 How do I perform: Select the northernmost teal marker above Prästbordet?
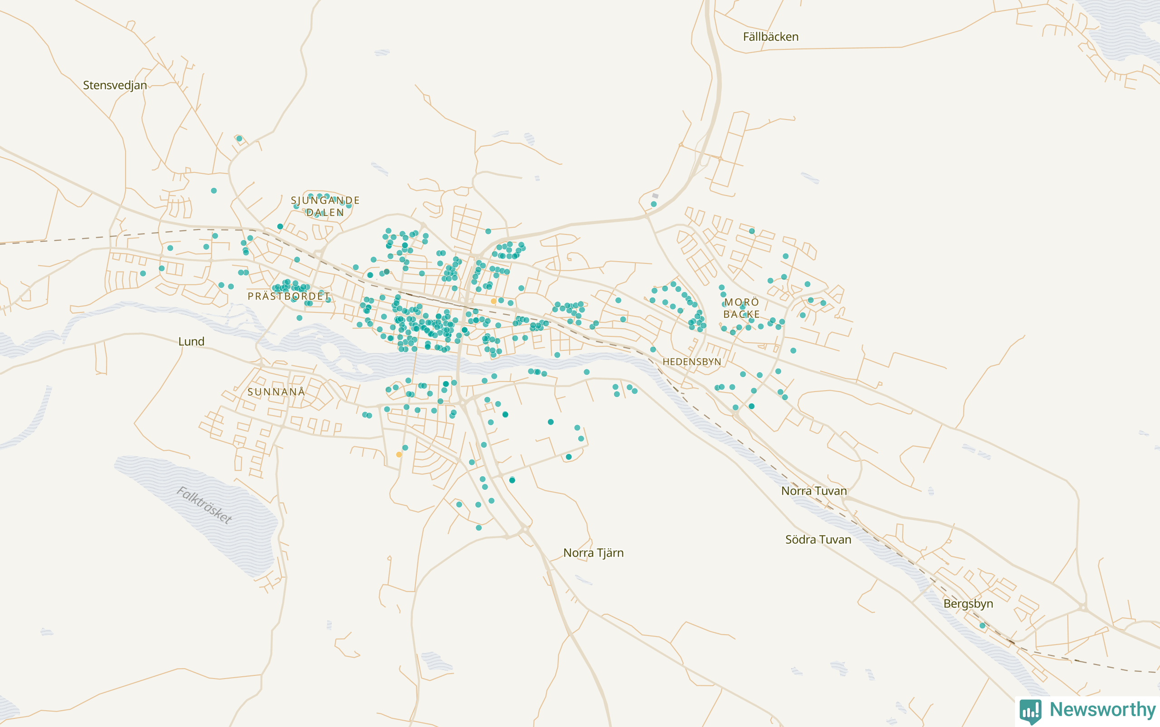click(239, 139)
